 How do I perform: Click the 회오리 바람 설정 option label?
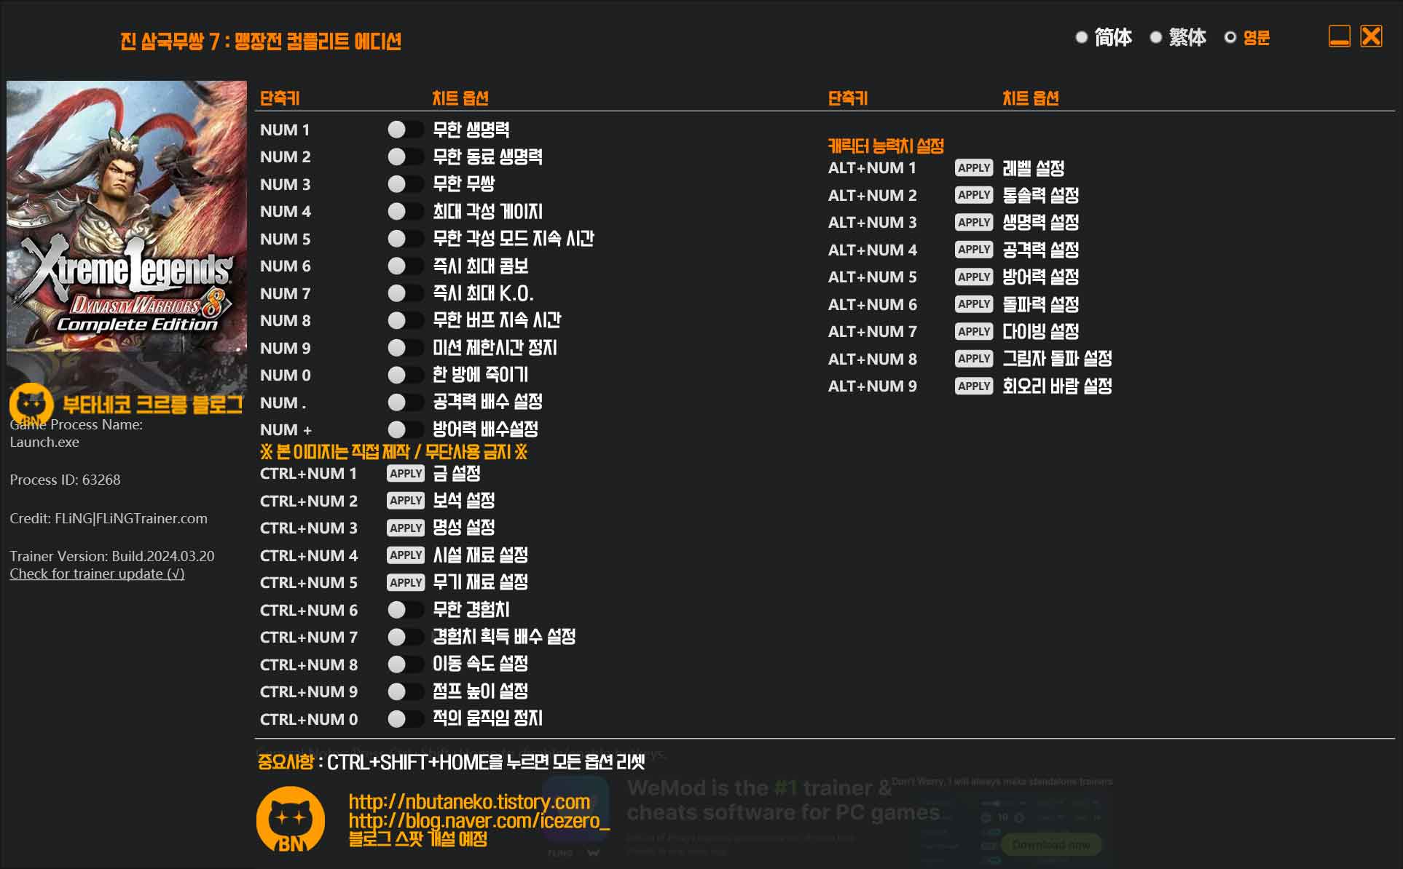[x=1057, y=386]
